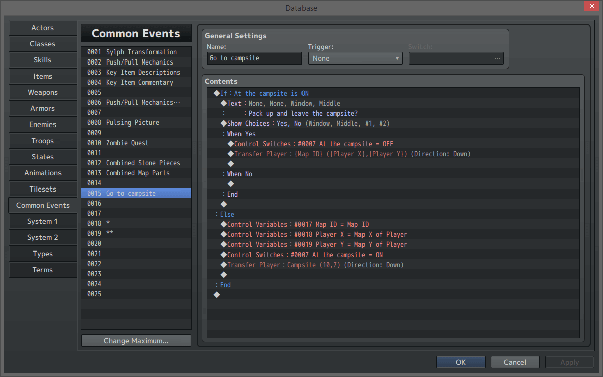Click the Cancel button
603x377 pixels.
515,362
